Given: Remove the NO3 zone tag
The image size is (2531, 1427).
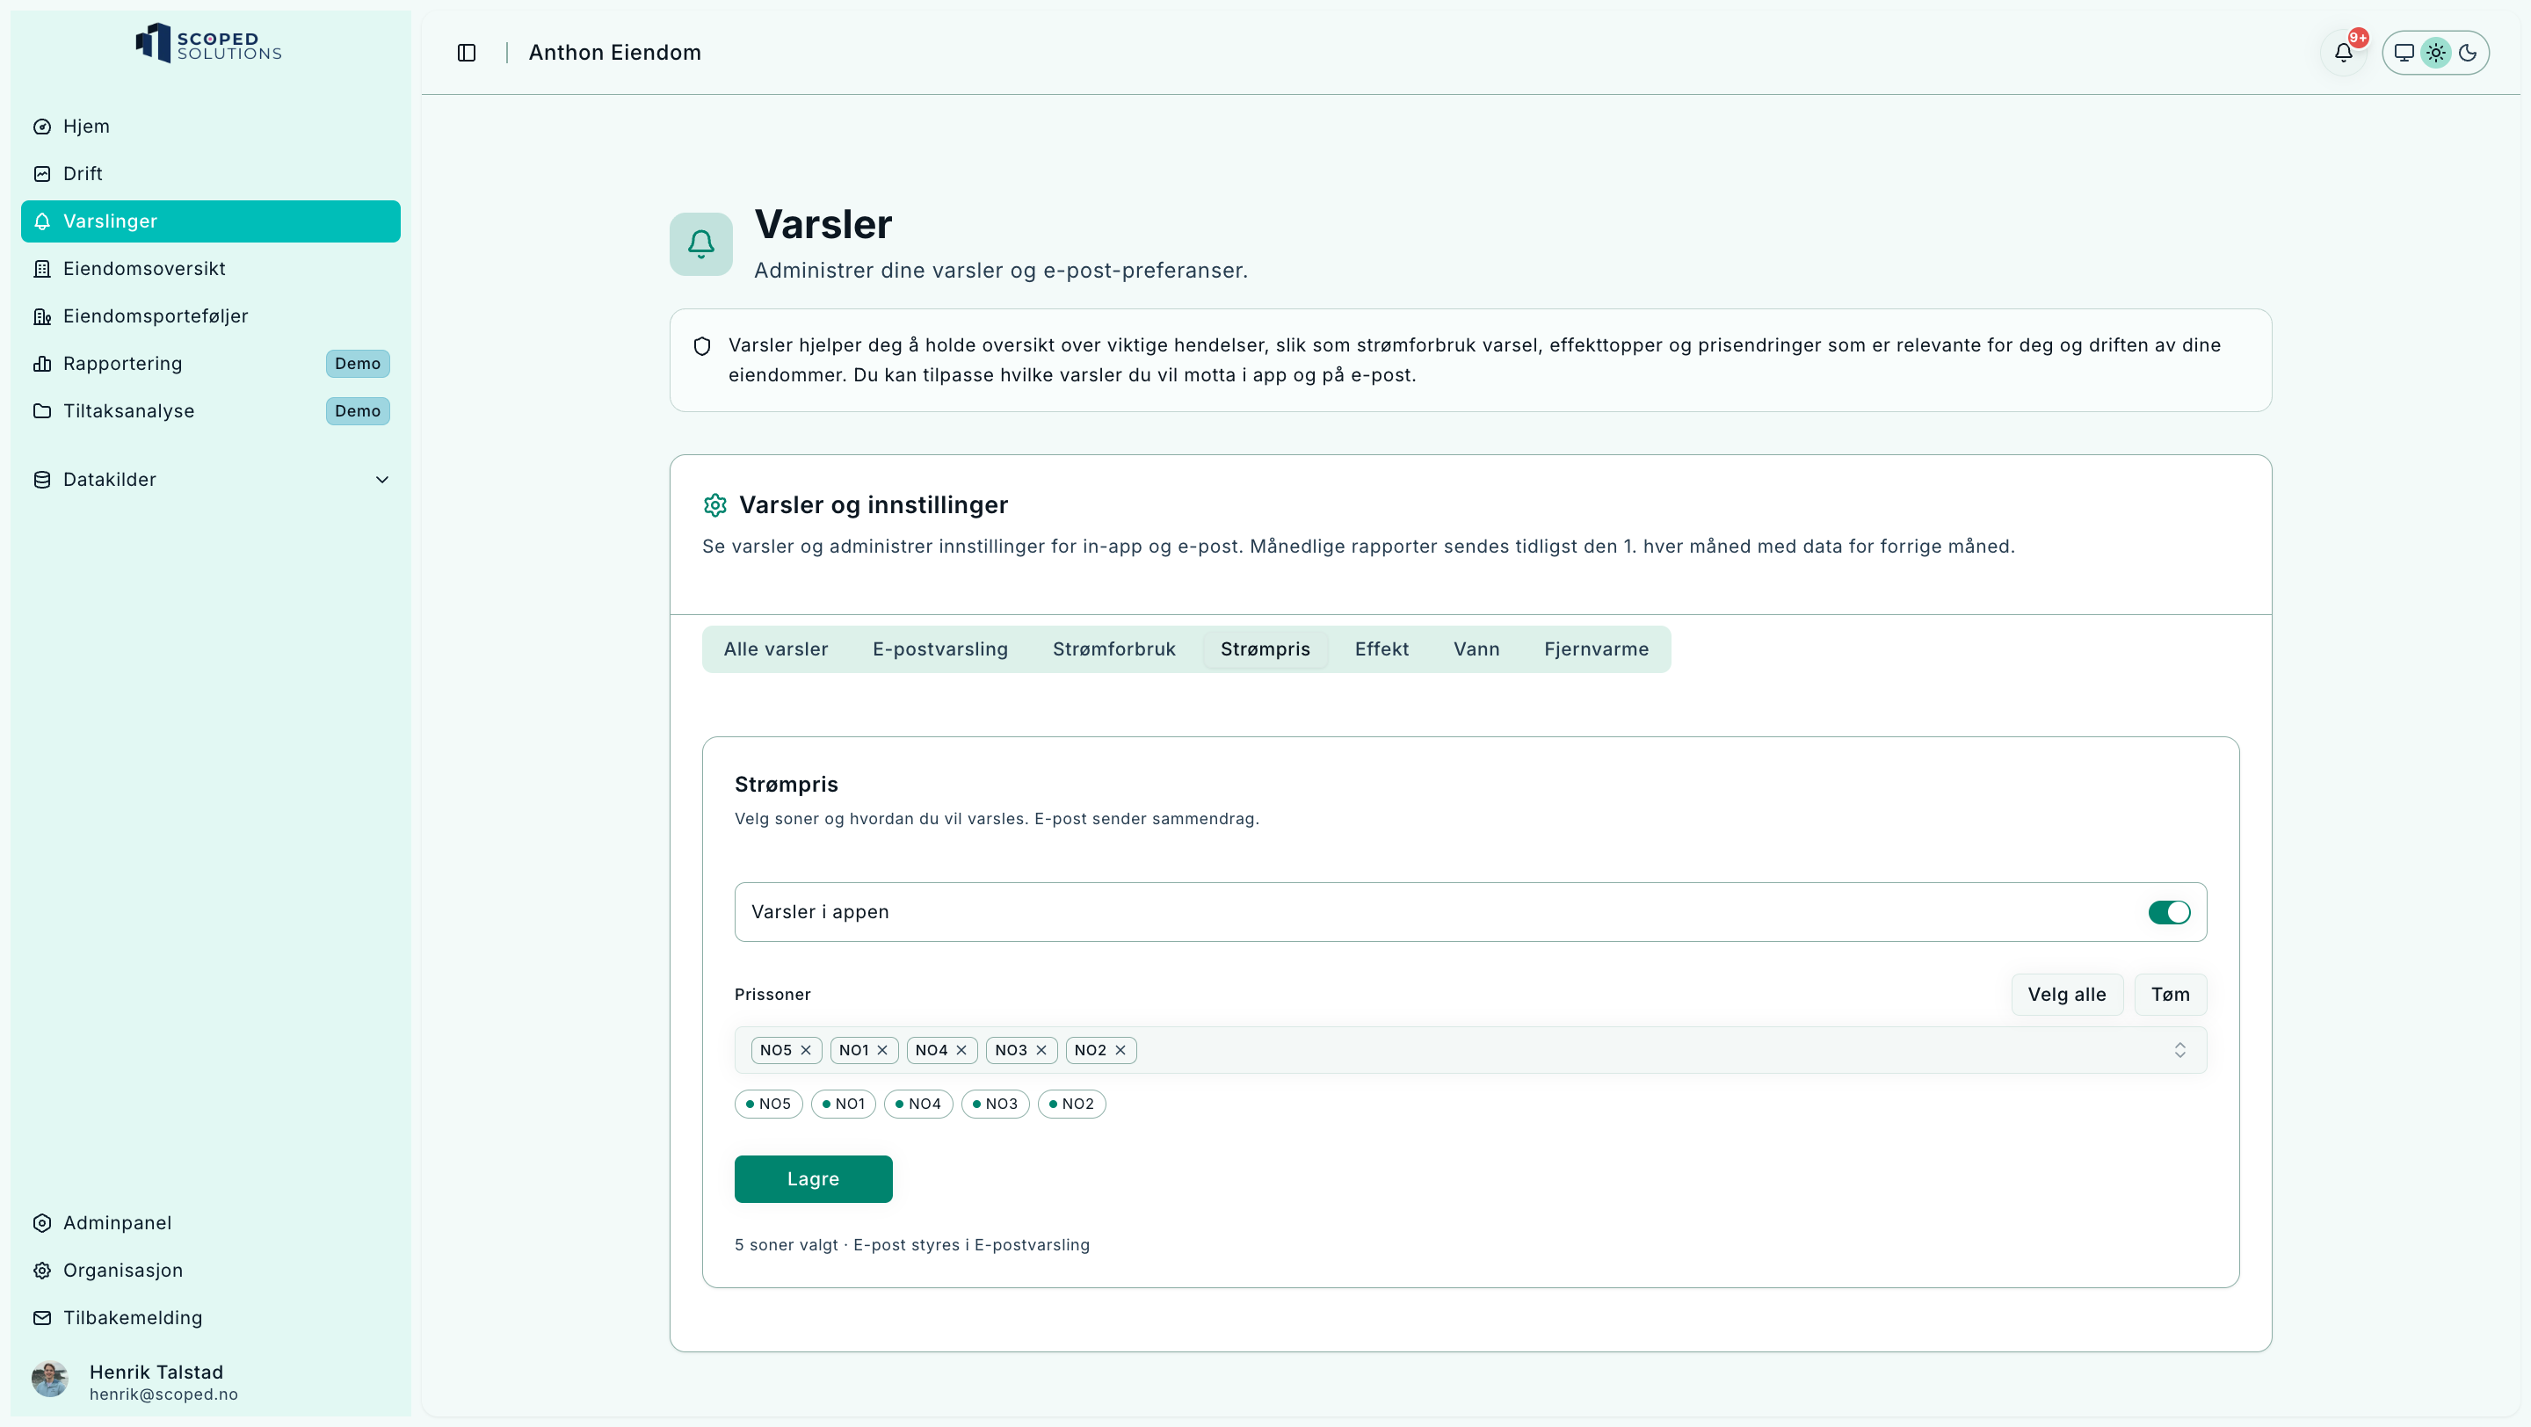Looking at the screenshot, I should (x=1041, y=1050).
